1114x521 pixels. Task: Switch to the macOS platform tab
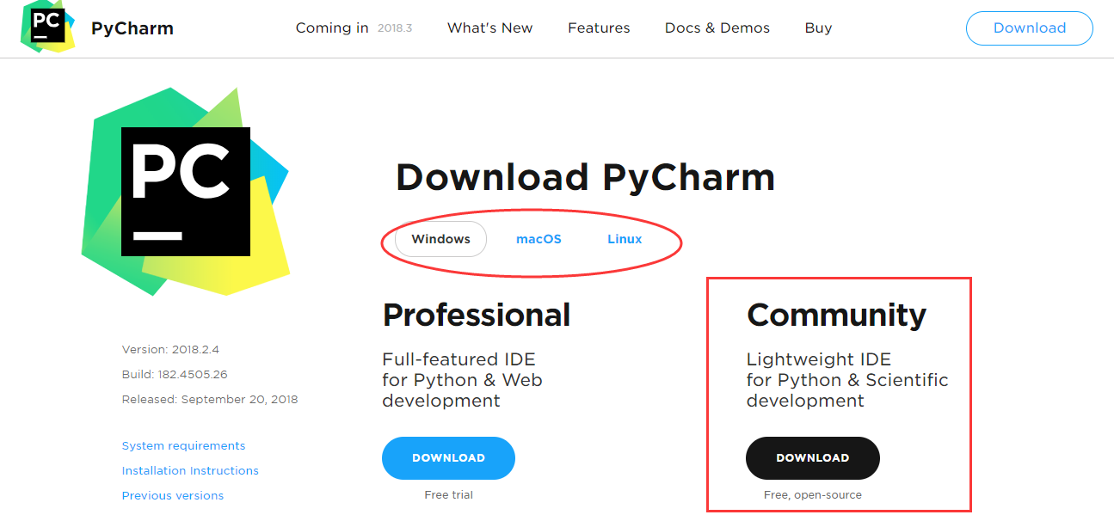pyautogui.click(x=539, y=239)
